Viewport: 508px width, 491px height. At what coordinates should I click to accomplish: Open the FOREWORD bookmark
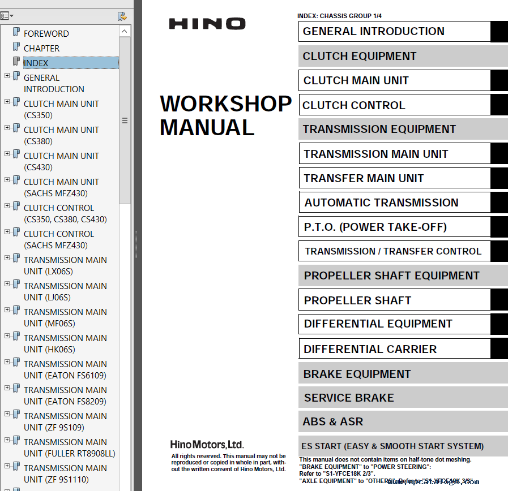(46, 34)
